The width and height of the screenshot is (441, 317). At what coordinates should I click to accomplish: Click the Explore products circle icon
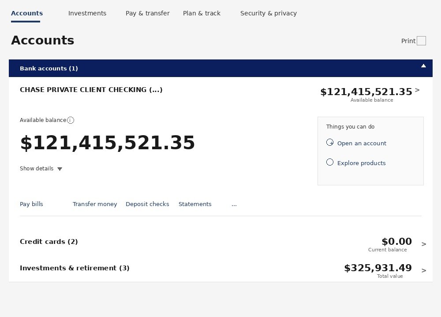[x=329, y=162]
